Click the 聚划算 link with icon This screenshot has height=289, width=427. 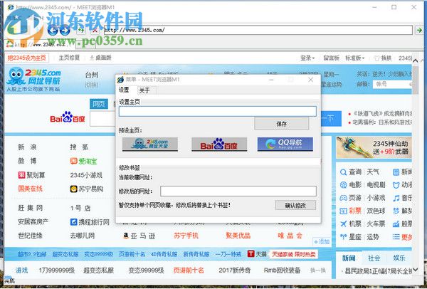31,175
